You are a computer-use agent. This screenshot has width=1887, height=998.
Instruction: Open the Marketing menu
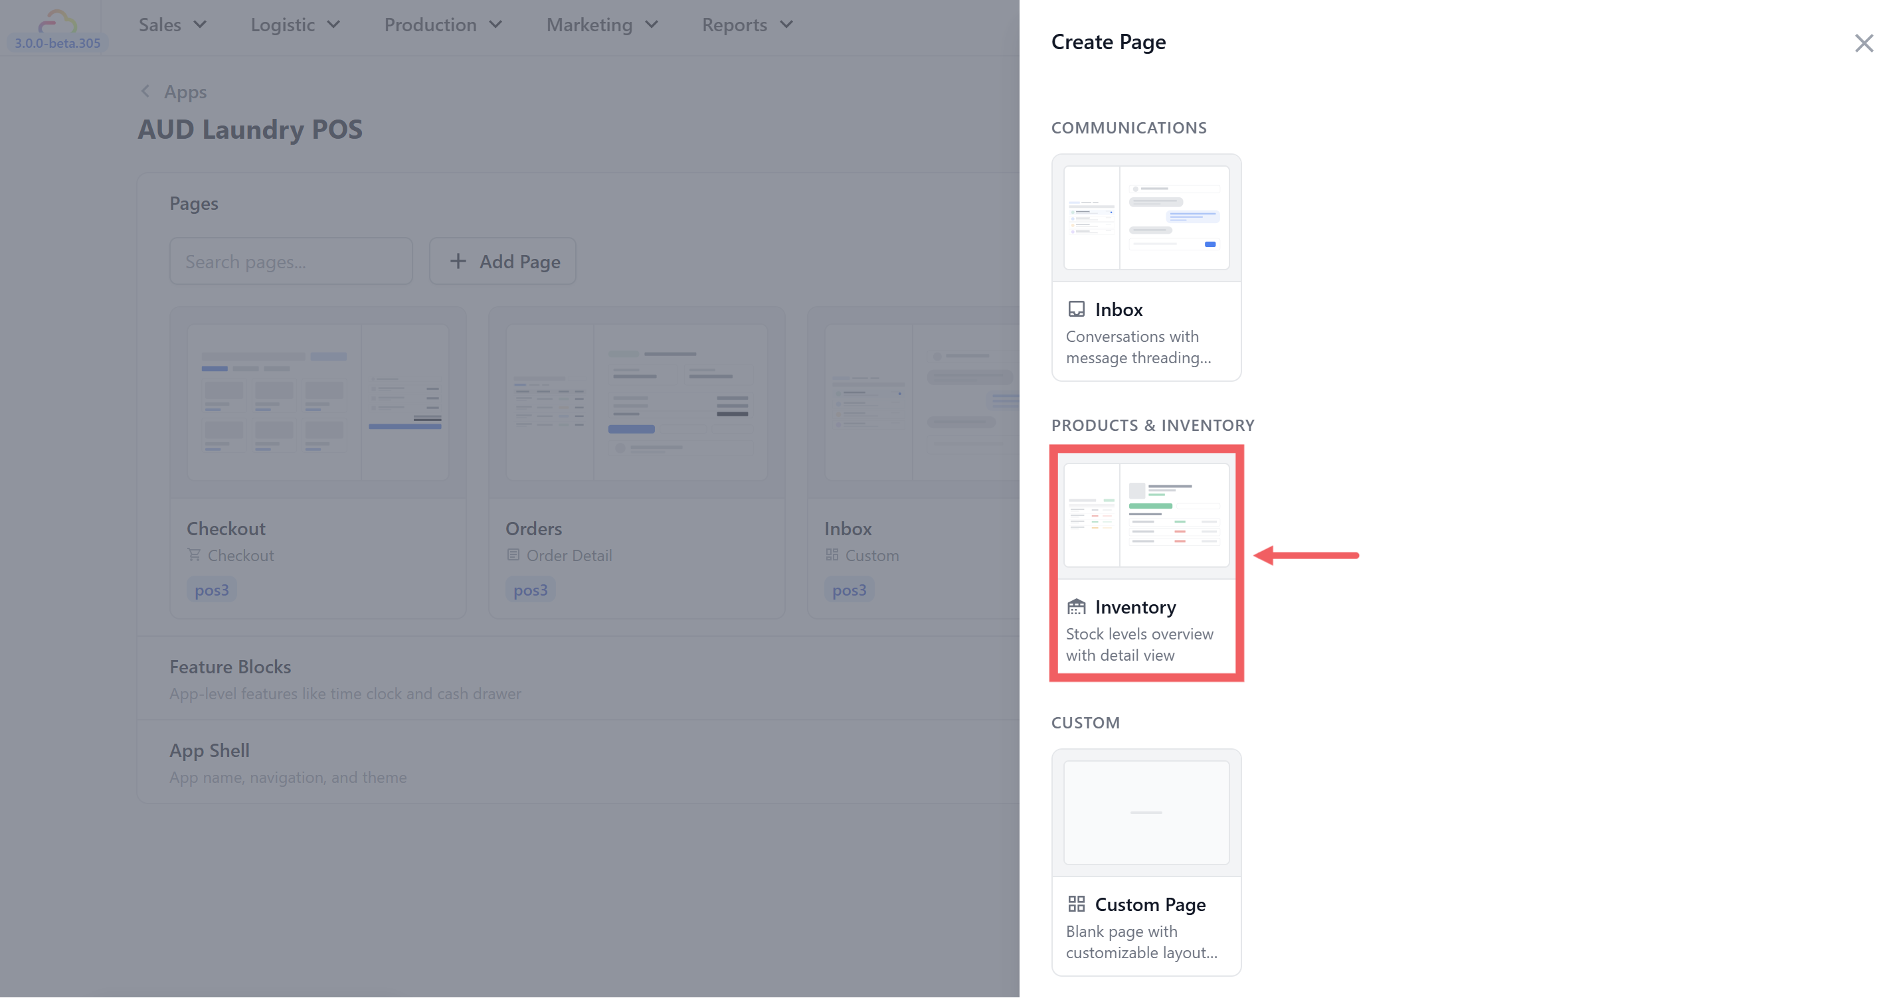pos(601,25)
